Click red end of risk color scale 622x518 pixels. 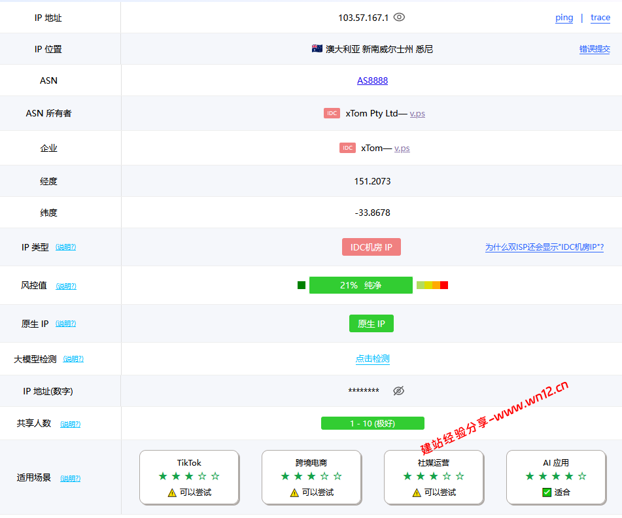click(444, 285)
